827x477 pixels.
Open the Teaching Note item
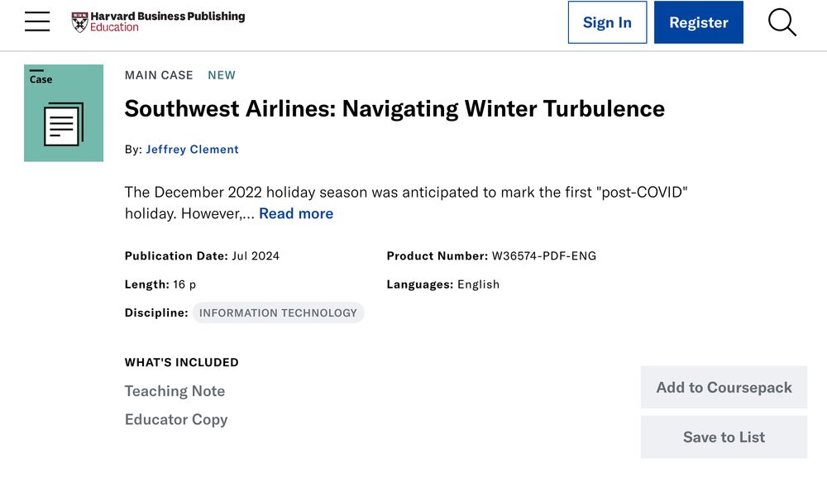tap(174, 391)
